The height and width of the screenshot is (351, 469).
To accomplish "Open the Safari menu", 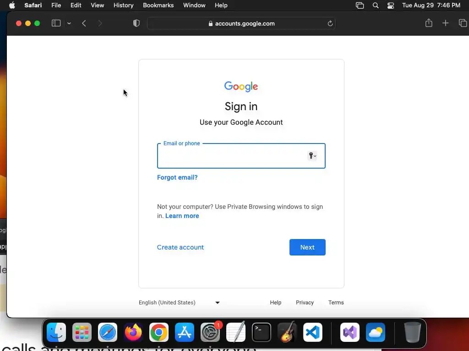I will (x=33, y=5).
